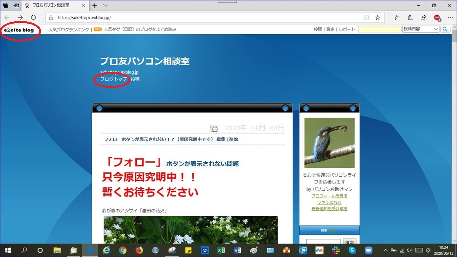Open Windows taskbar search magnifier

[24, 250]
